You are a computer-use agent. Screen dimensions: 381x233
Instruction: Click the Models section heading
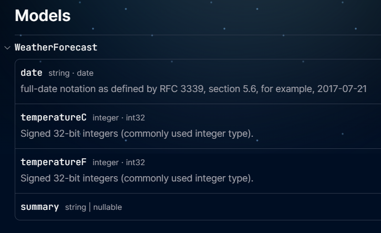point(43,16)
